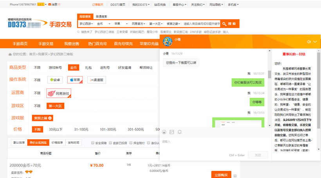The image size is (321, 178).
Task: Click the small search icon before hot keywords
Action: pos(78,32)
